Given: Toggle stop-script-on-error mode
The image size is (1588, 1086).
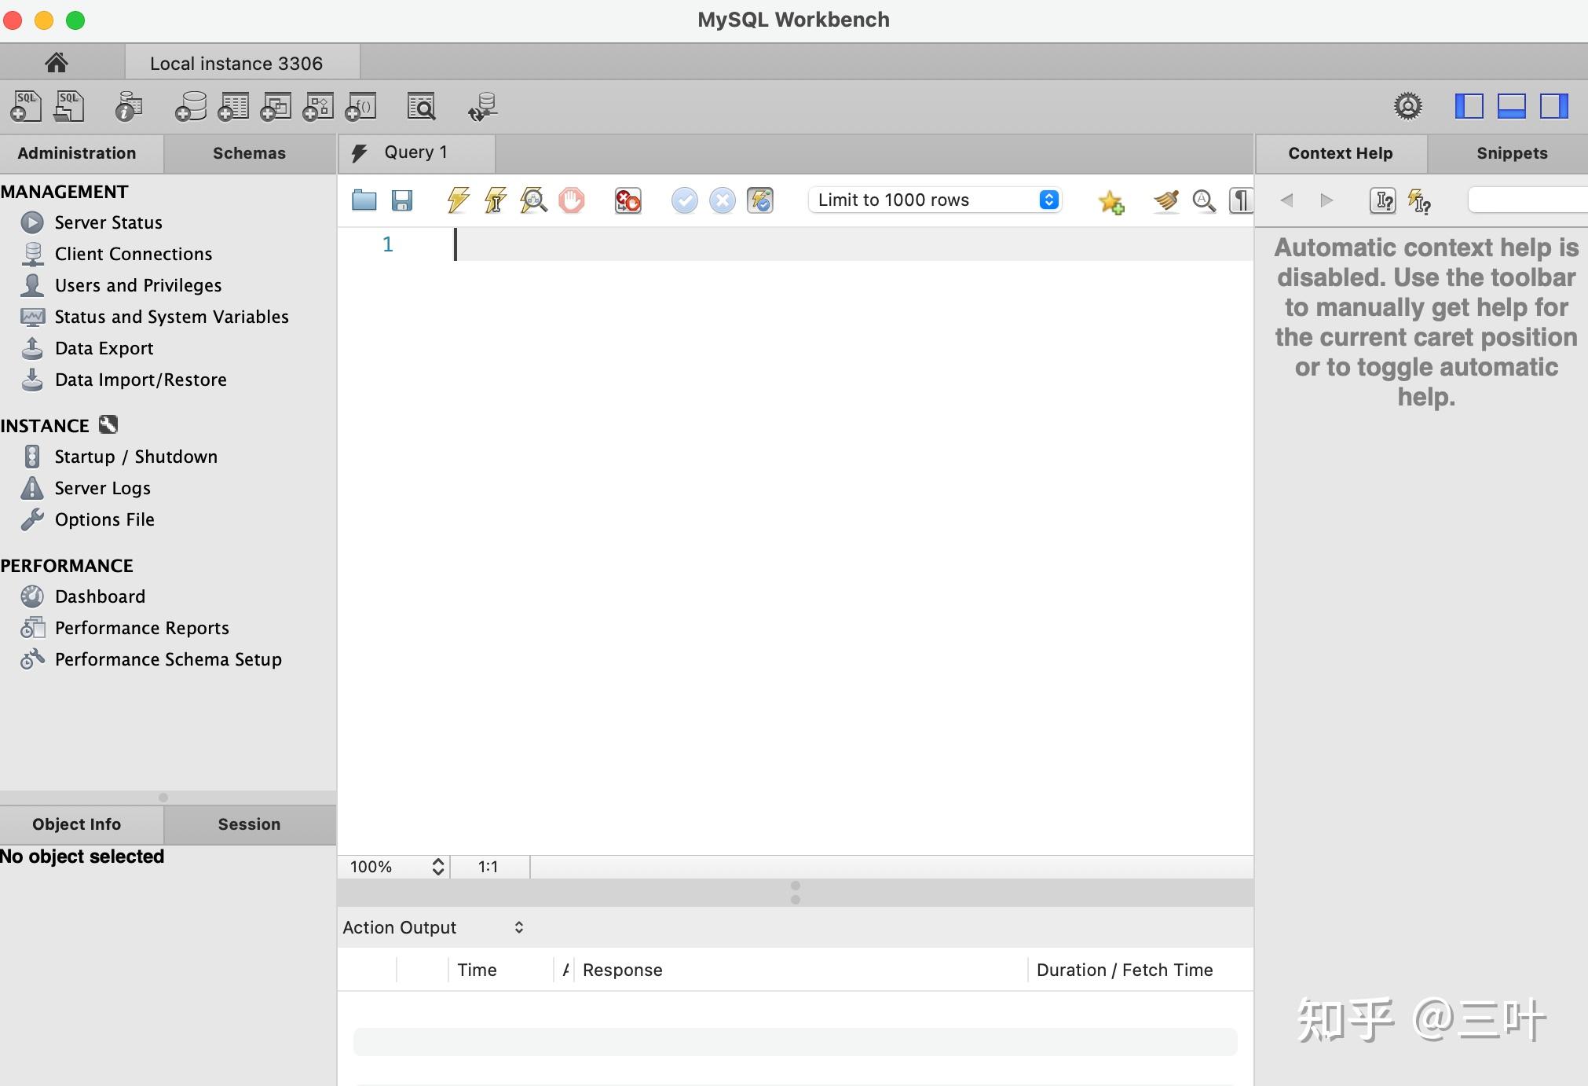Looking at the screenshot, I should [x=627, y=200].
